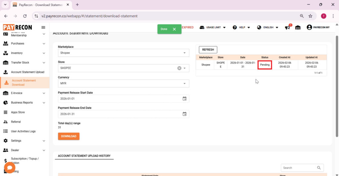Expand the E-Invoice chevron

point(44,93)
